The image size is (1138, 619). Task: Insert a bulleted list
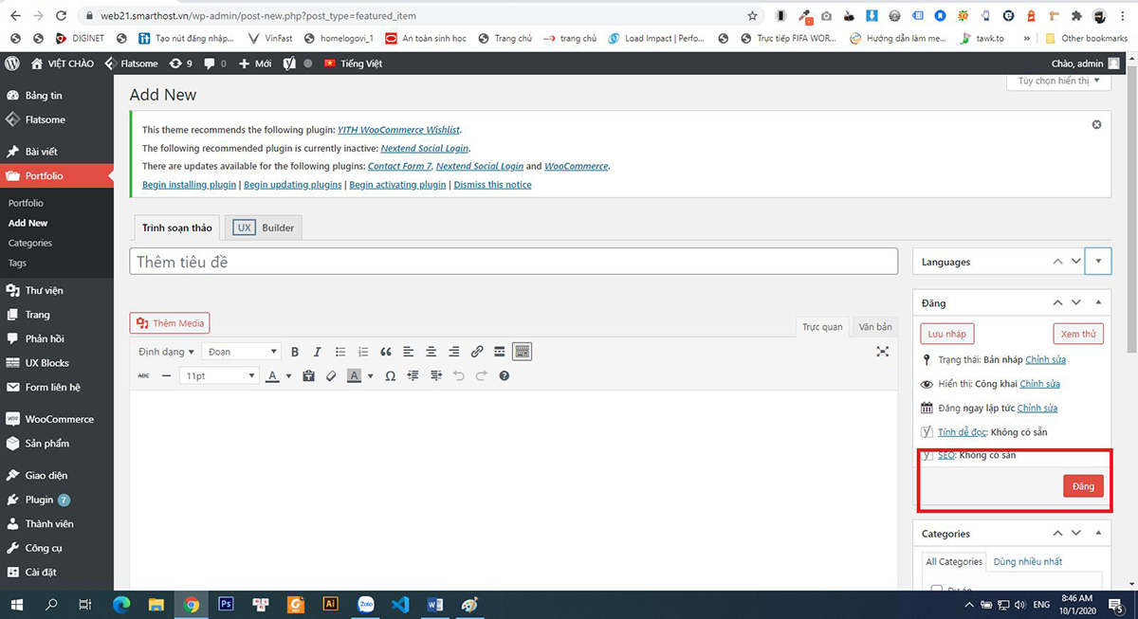340,352
